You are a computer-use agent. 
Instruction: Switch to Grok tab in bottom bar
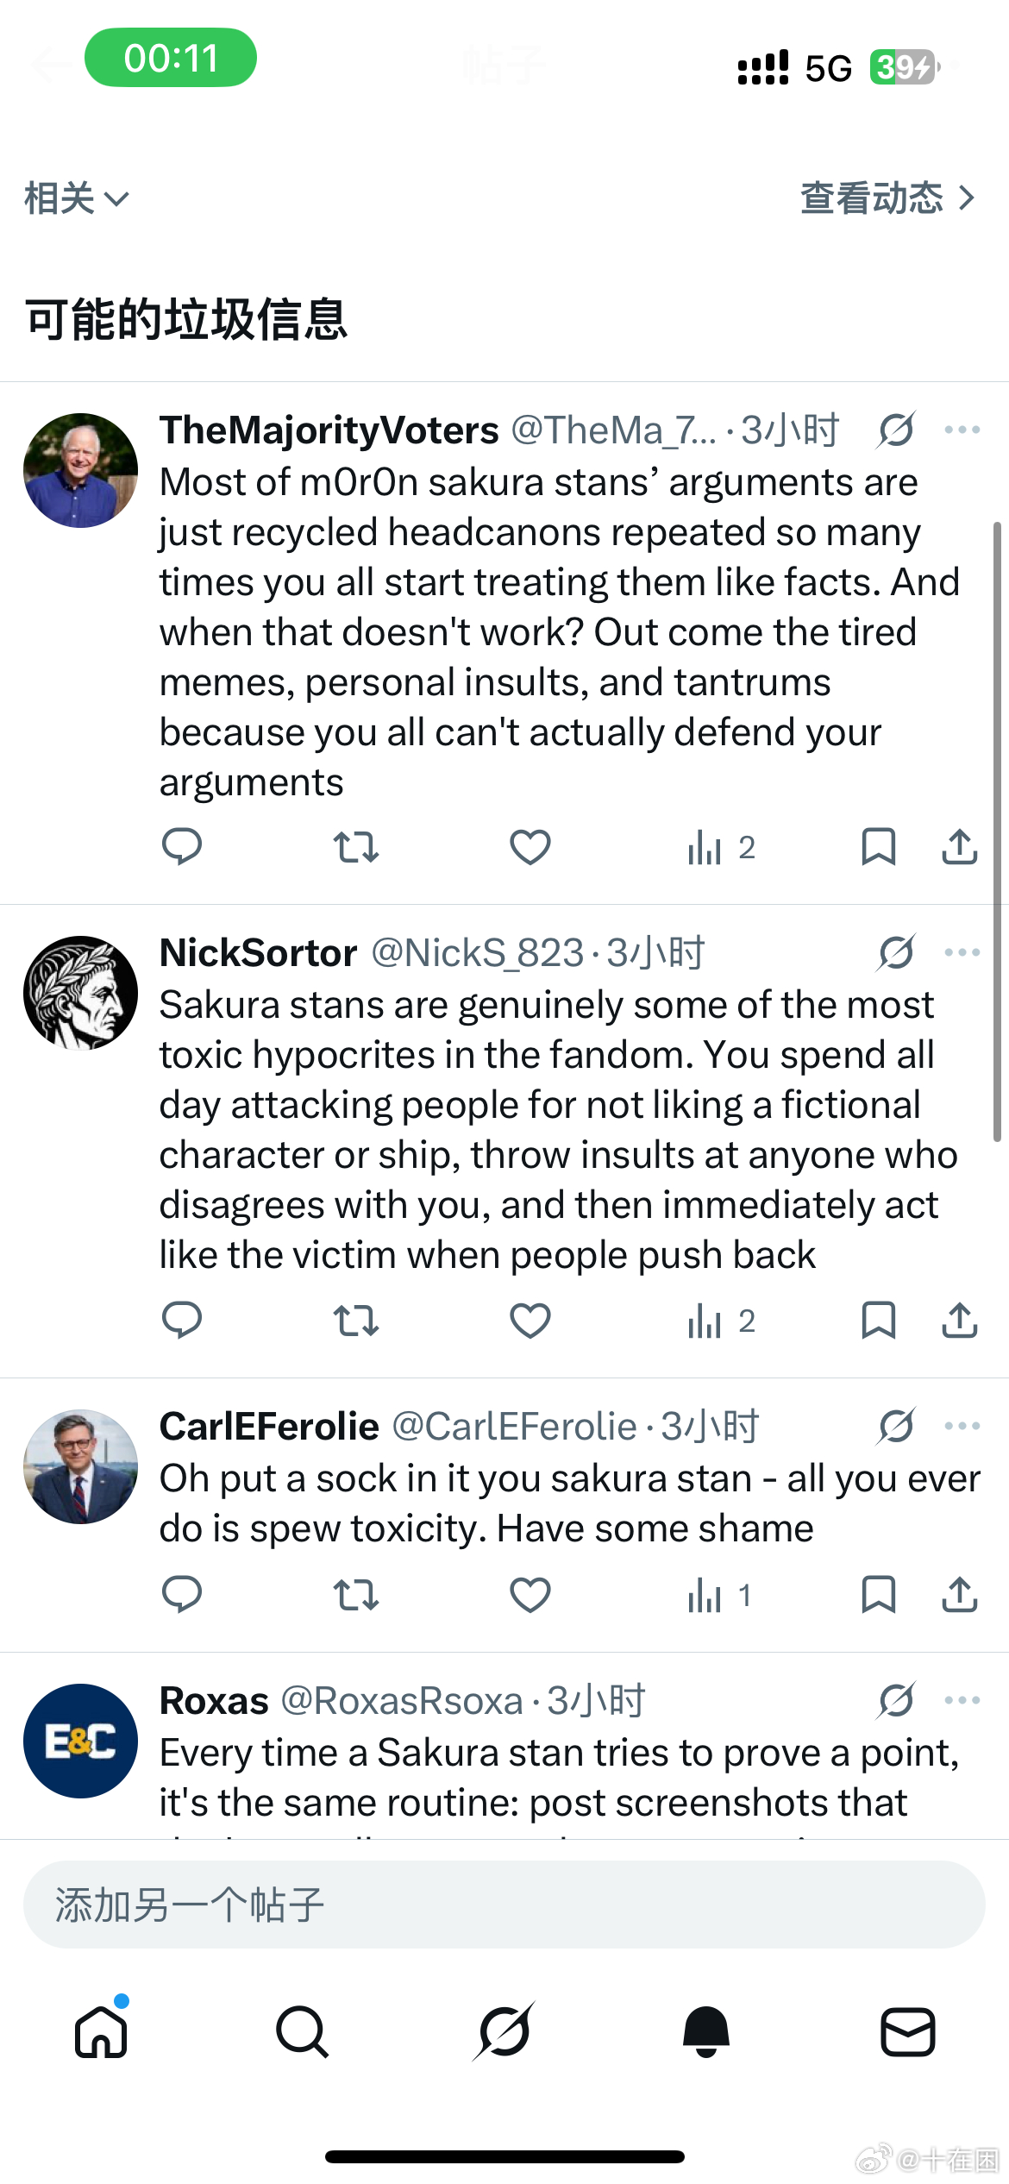tap(504, 2031)
